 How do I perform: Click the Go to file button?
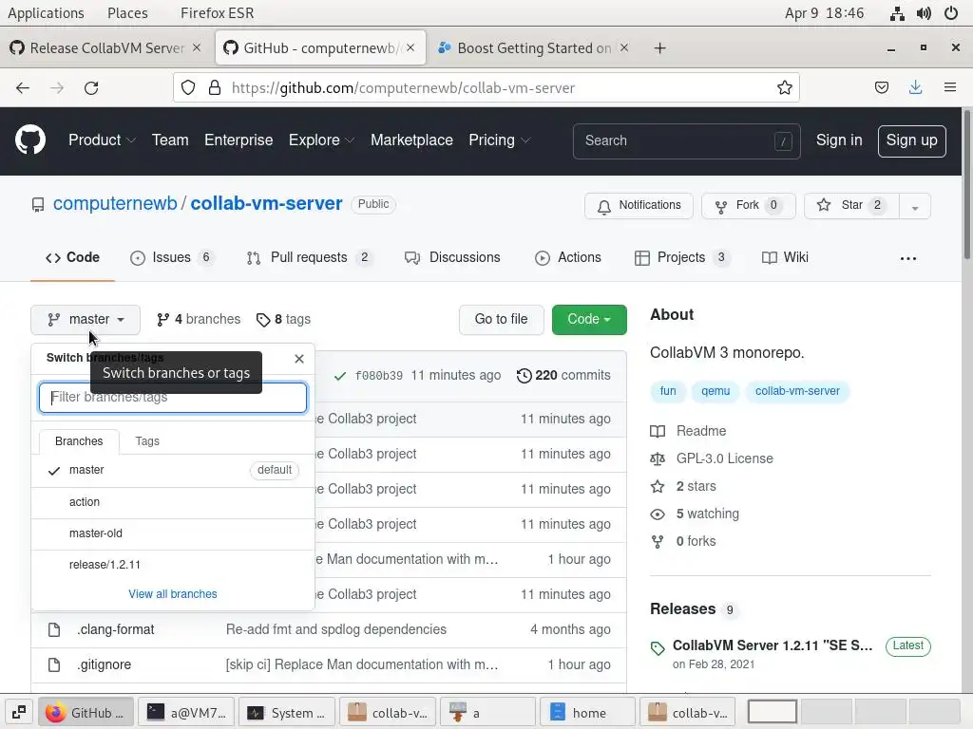click(502, 319)
